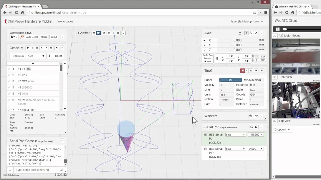Open jlauer@chilipeppr.com account menu
The height and width of the screenshot is (180, 321).
pyautogui.click(x=247, y=21)
